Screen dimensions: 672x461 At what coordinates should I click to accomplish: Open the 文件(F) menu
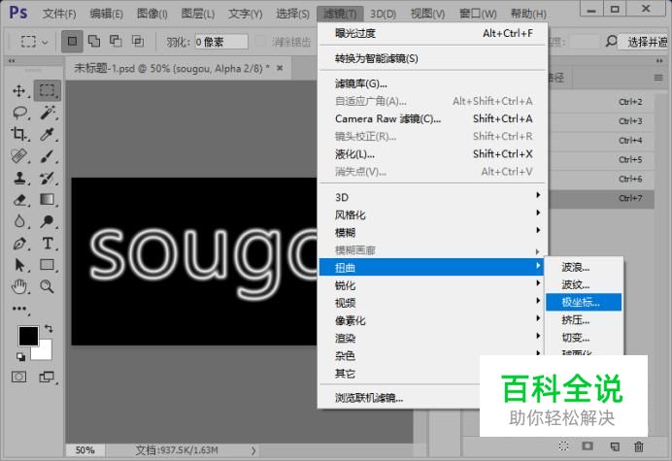point(59,14)
